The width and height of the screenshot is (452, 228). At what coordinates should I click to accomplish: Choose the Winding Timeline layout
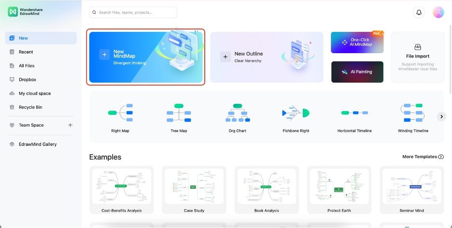413,118
